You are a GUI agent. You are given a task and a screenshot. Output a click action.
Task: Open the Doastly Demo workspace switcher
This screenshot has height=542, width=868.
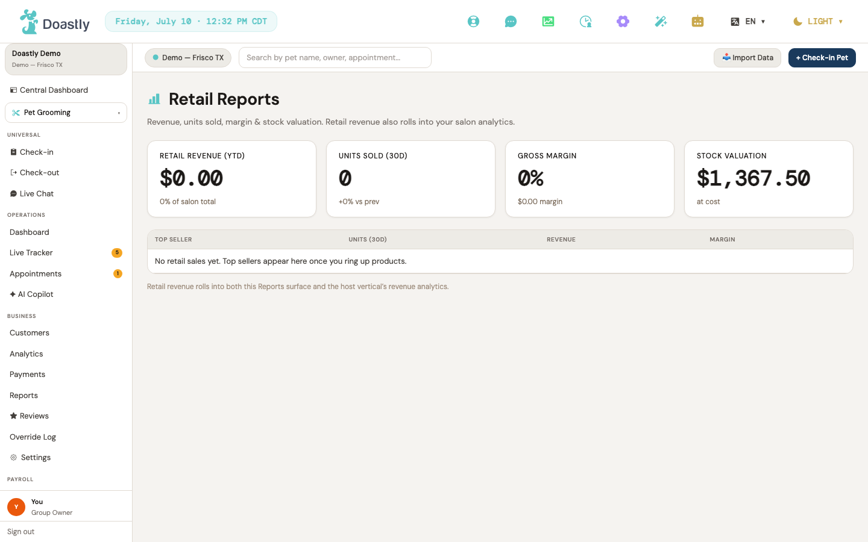pyautogui.click(x=66, y=59)
